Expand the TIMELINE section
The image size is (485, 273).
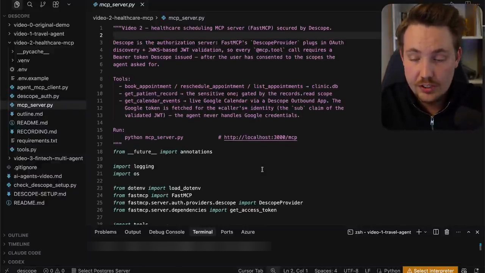point(19,244)
